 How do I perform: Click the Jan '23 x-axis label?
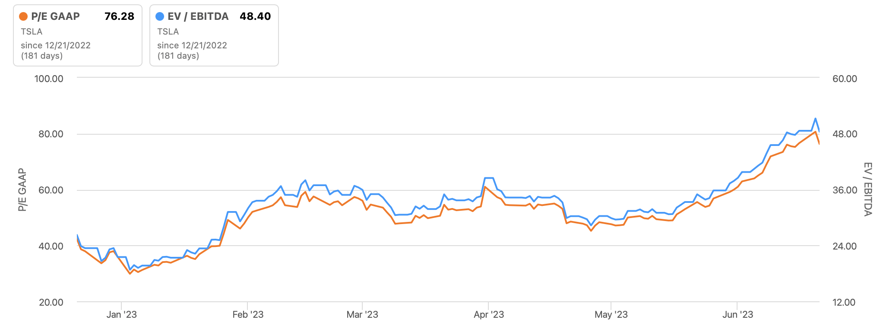click(121, 315)
